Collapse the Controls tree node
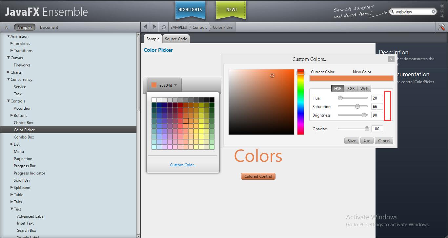Screen dimensions: 448x238 pyautogui.click(x=9, y=101)
